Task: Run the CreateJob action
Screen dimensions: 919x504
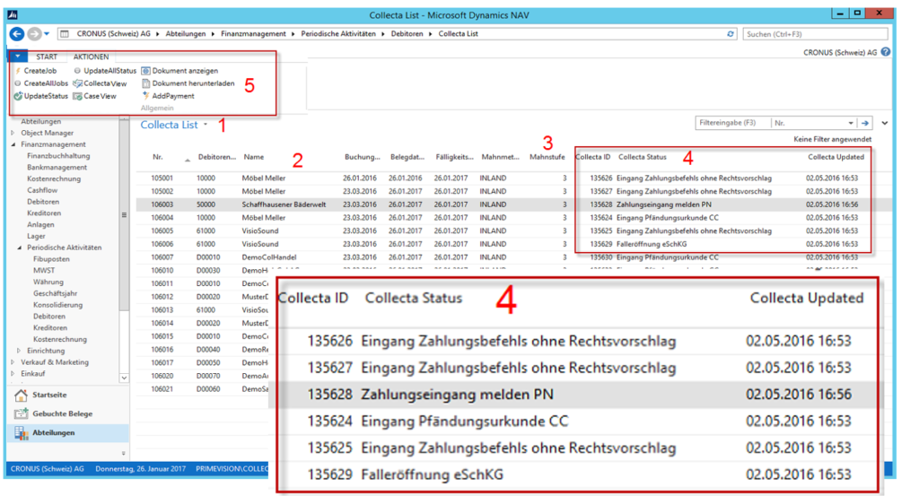Action: 35,71
